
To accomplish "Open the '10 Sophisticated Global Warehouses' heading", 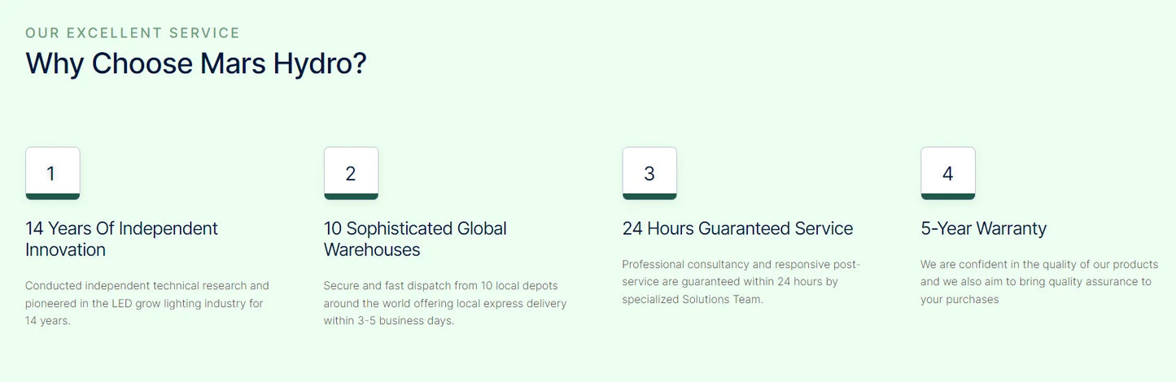I will (415, 239).
